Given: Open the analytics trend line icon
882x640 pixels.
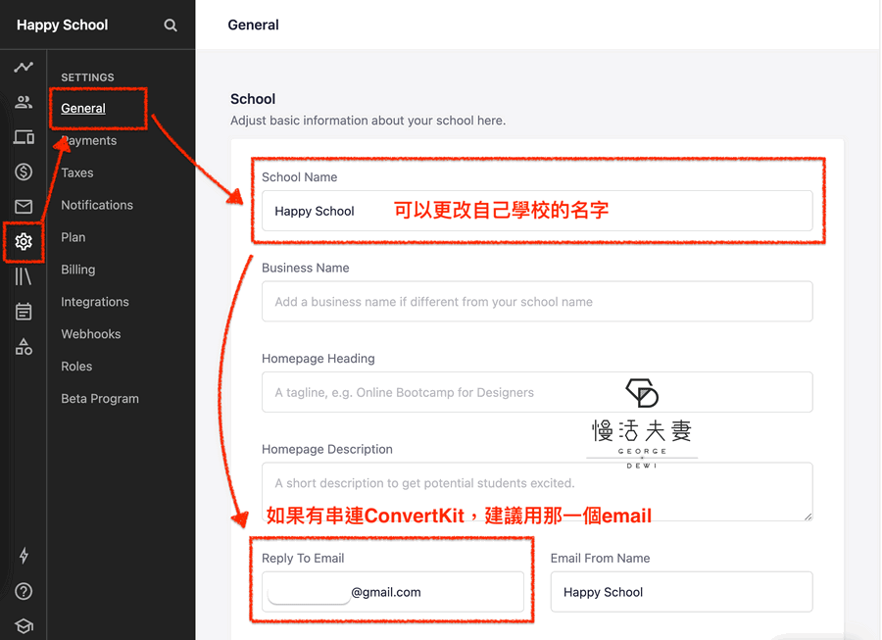Looking at the screenshot, I should point(24,68).
